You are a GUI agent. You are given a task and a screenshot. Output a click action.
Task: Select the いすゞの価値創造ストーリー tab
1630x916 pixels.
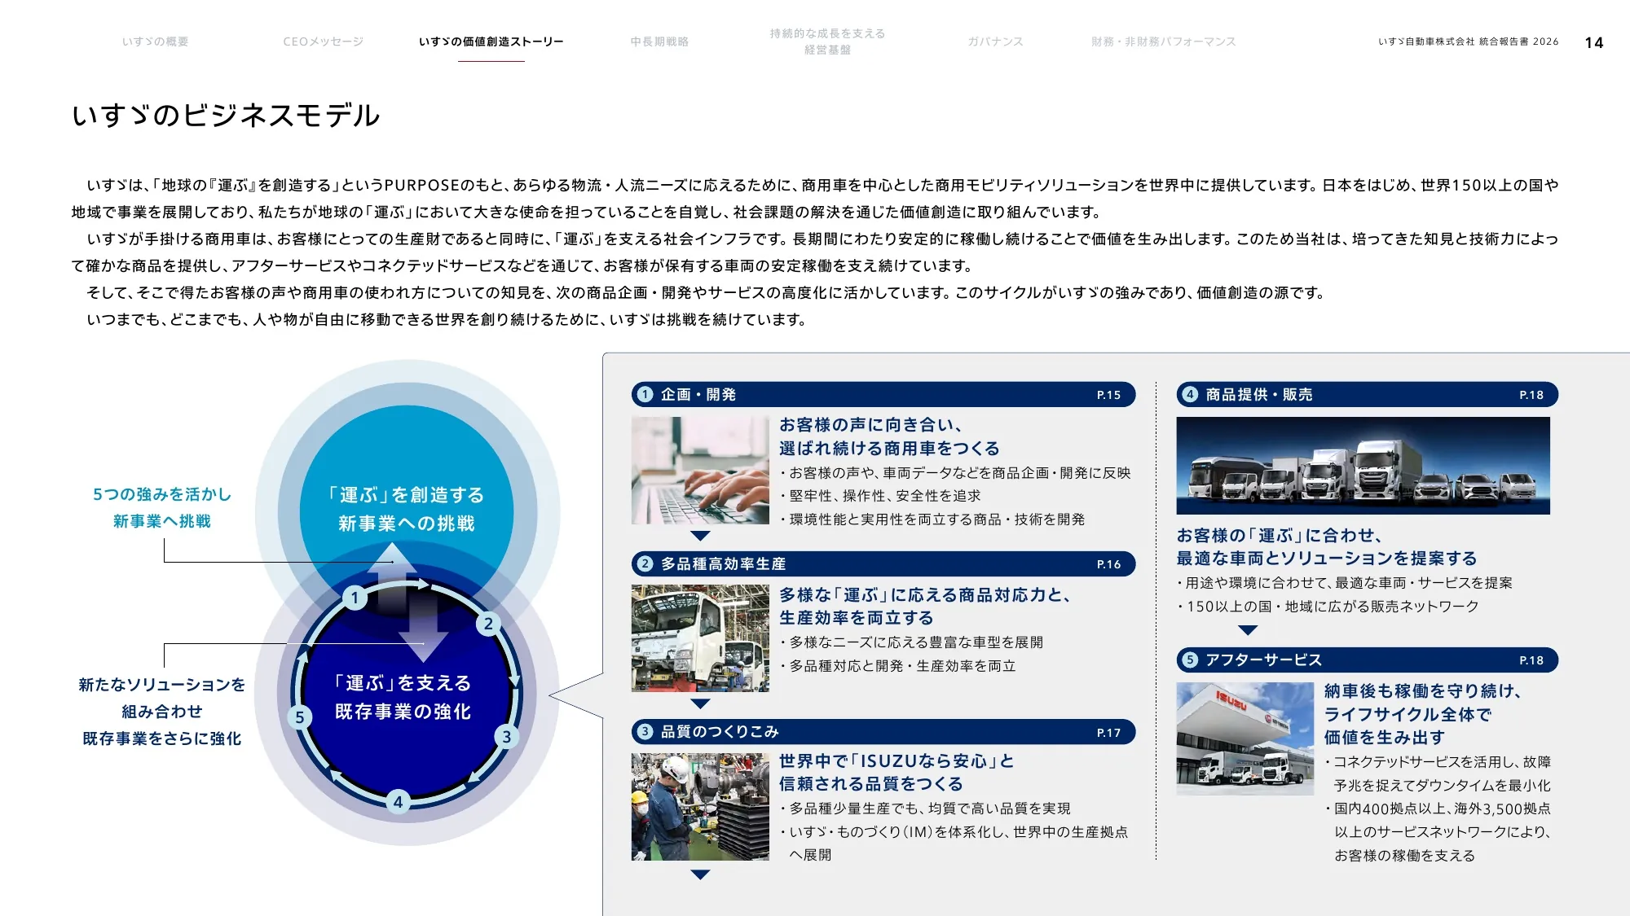(491, 42)
